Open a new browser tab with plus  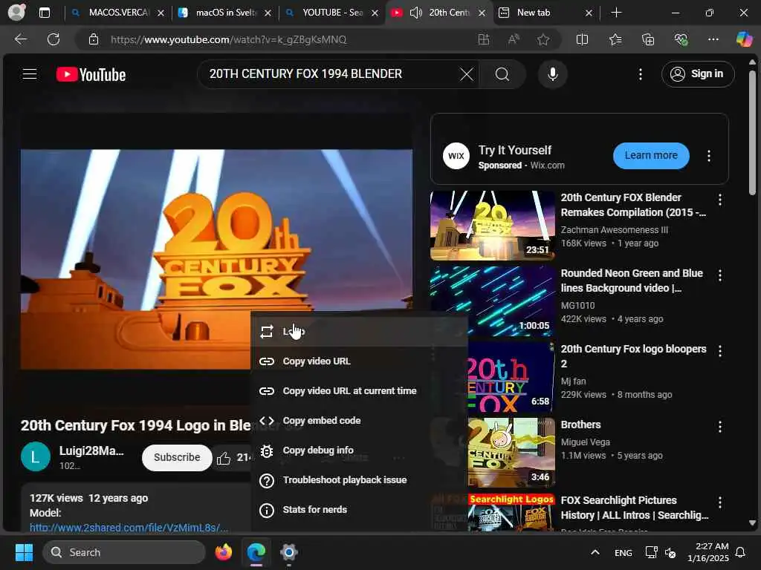point(616,13)
